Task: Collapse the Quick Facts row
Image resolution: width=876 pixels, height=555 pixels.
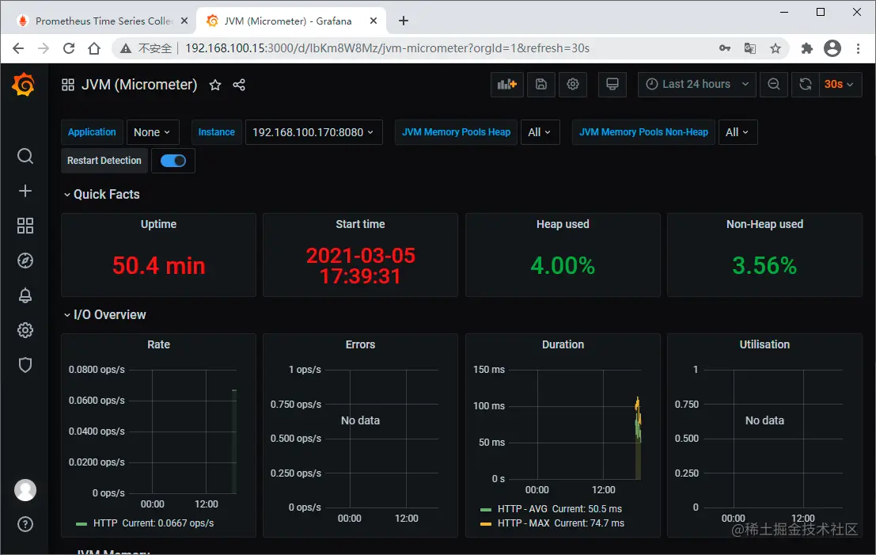Action: (101, 195)
